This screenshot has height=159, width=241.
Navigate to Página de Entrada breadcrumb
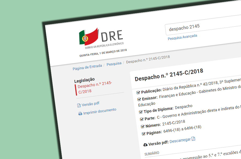(x=87, y=66)
